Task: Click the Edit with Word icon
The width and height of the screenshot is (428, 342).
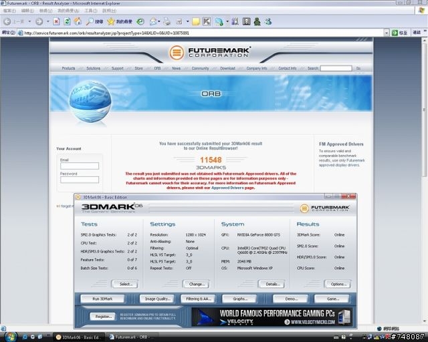Action: (179, 21)
